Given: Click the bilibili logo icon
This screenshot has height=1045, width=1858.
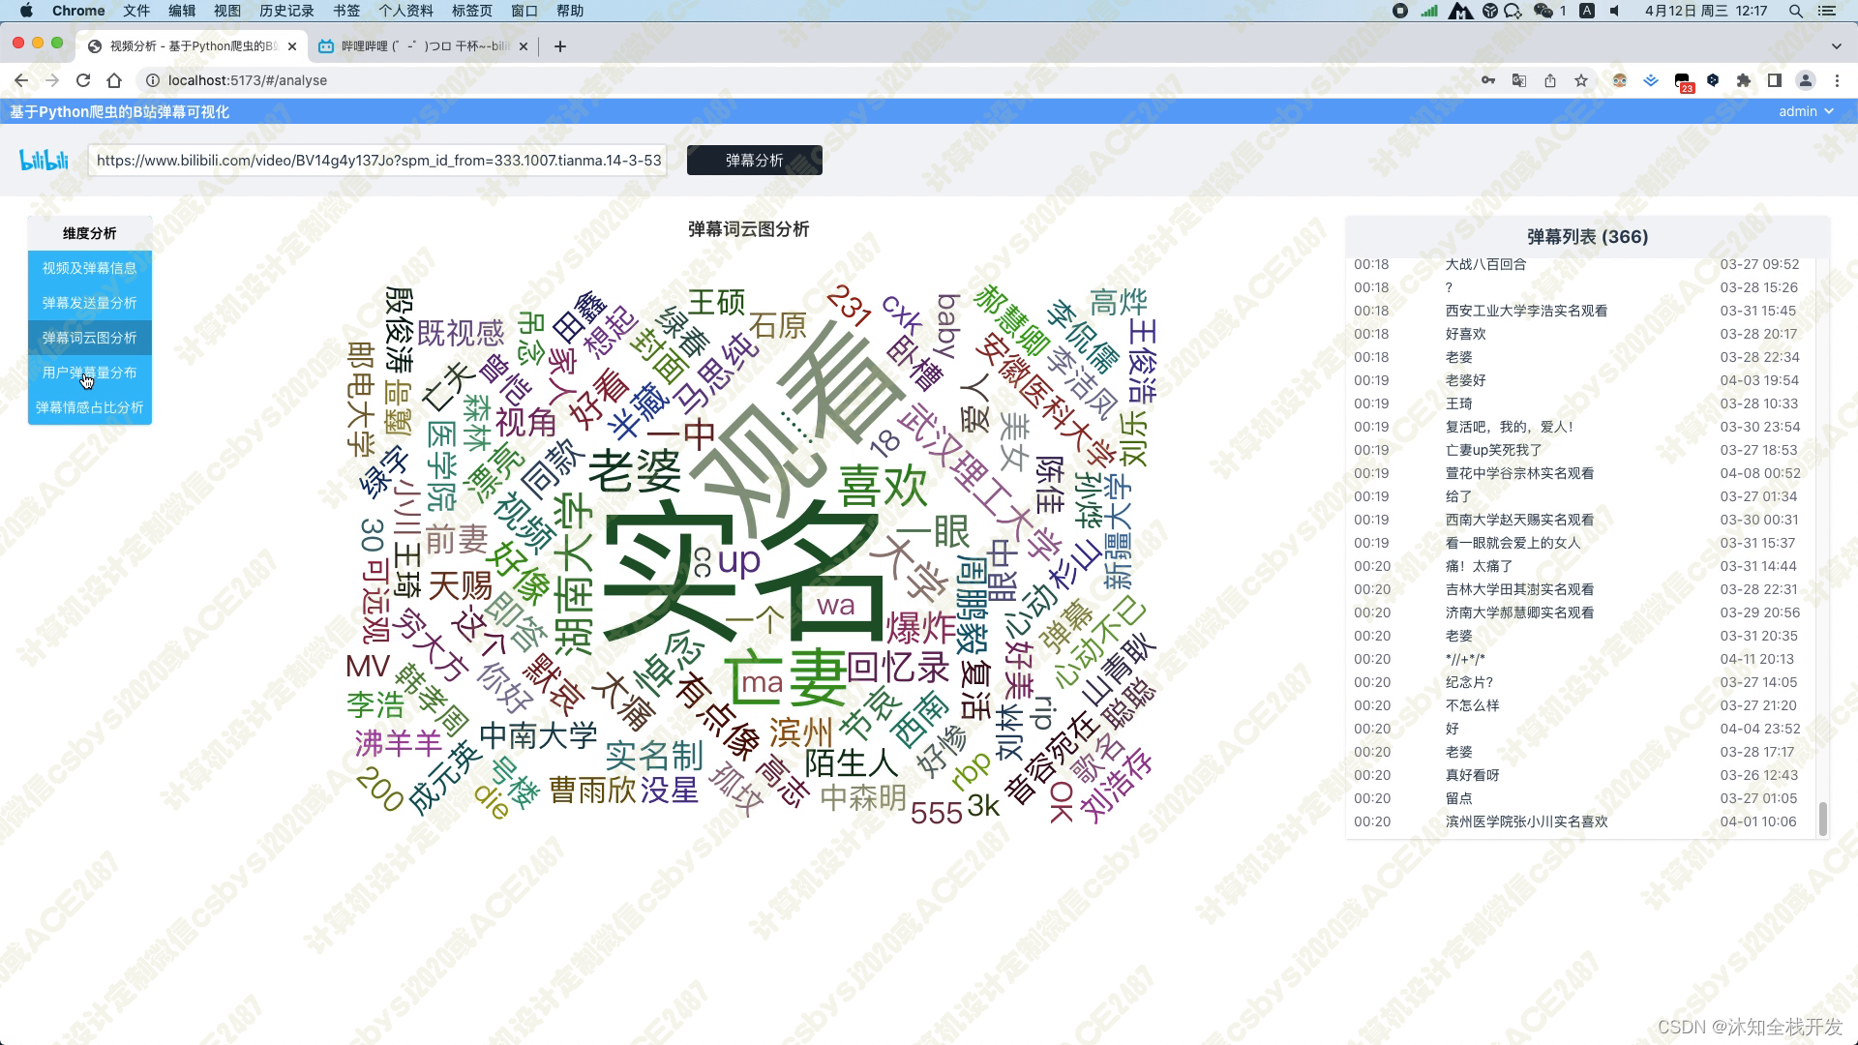Looking at the screenshot, I should pos(44,160).
